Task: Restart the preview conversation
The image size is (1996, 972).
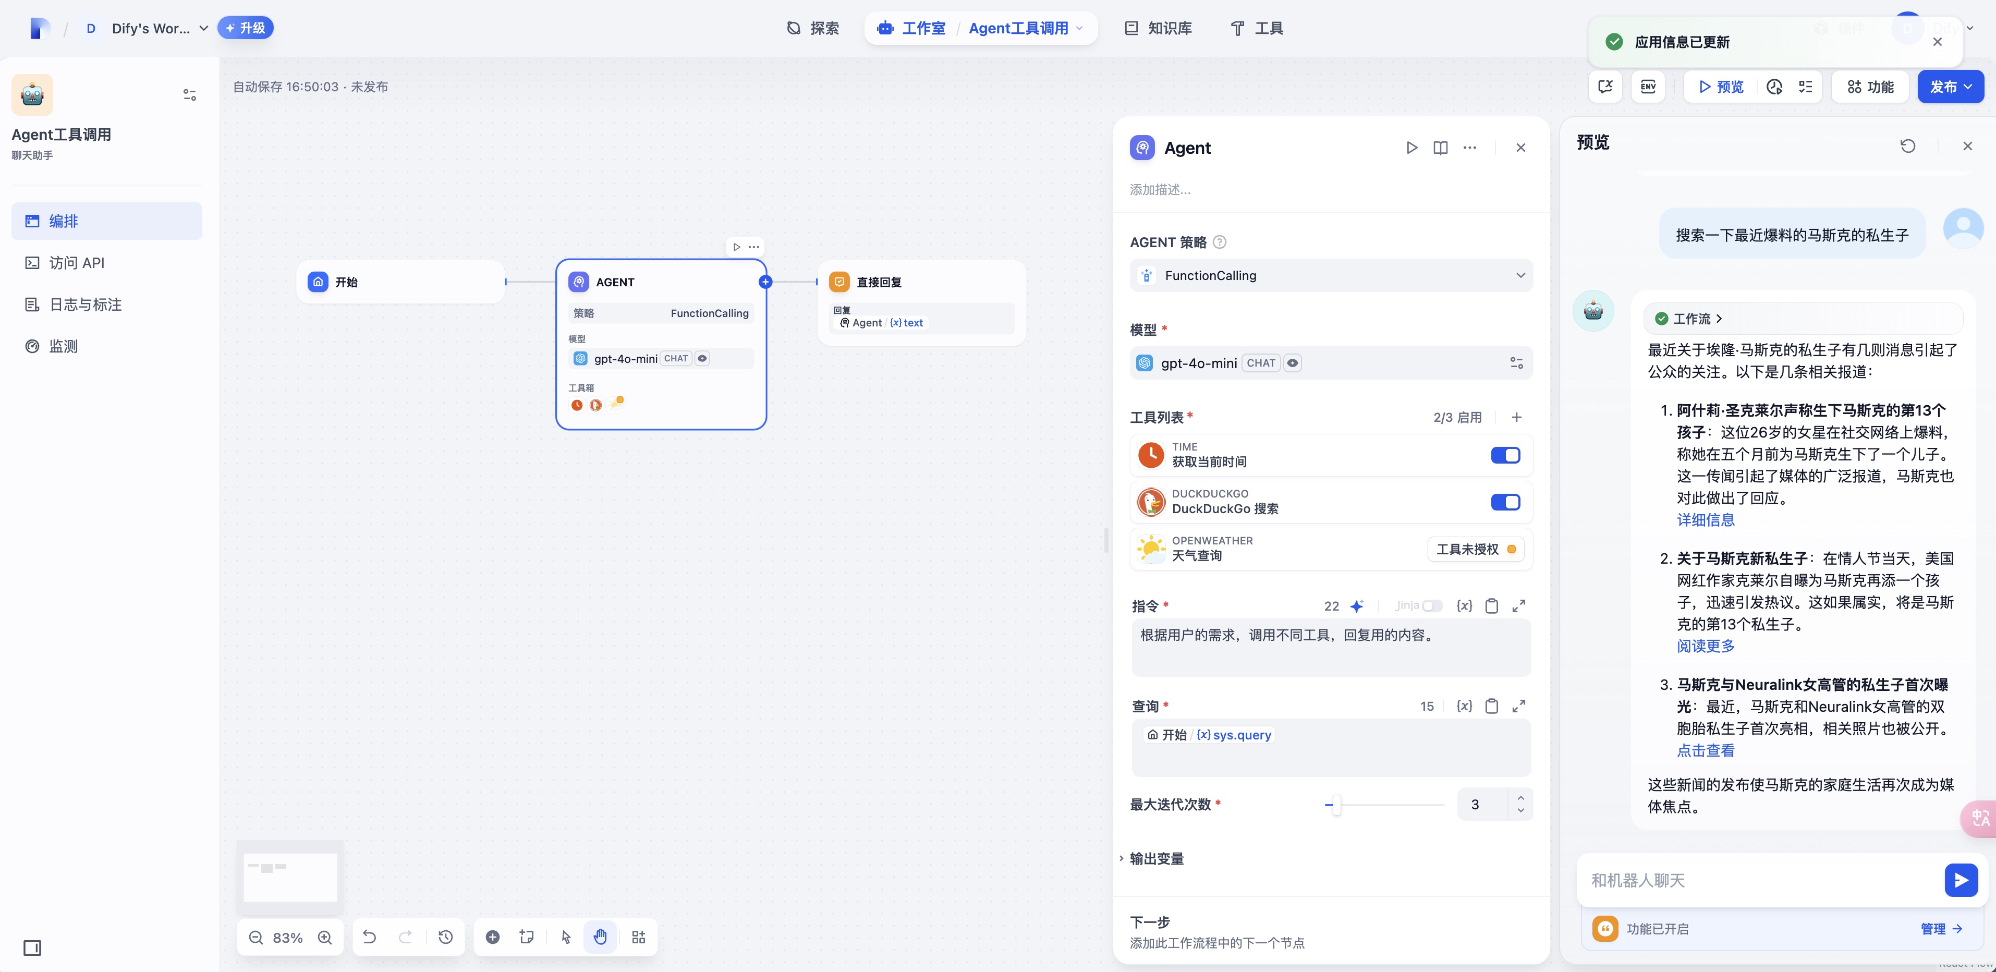Action: 1908,145
